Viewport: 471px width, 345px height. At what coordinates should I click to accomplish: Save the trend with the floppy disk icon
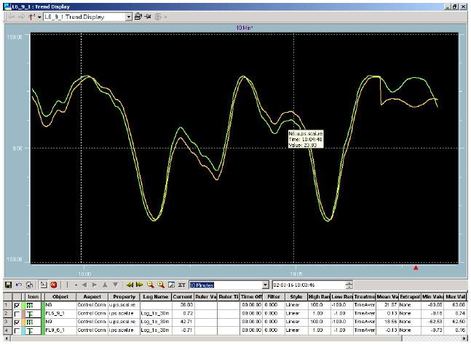(x=9, y=285)
